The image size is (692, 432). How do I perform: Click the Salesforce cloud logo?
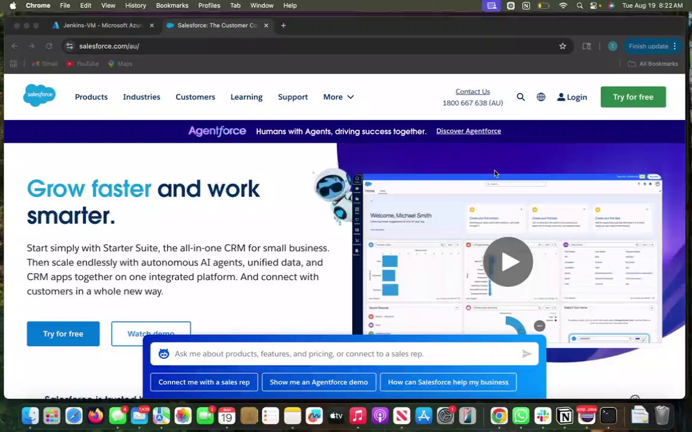click(x=39, y=95)
